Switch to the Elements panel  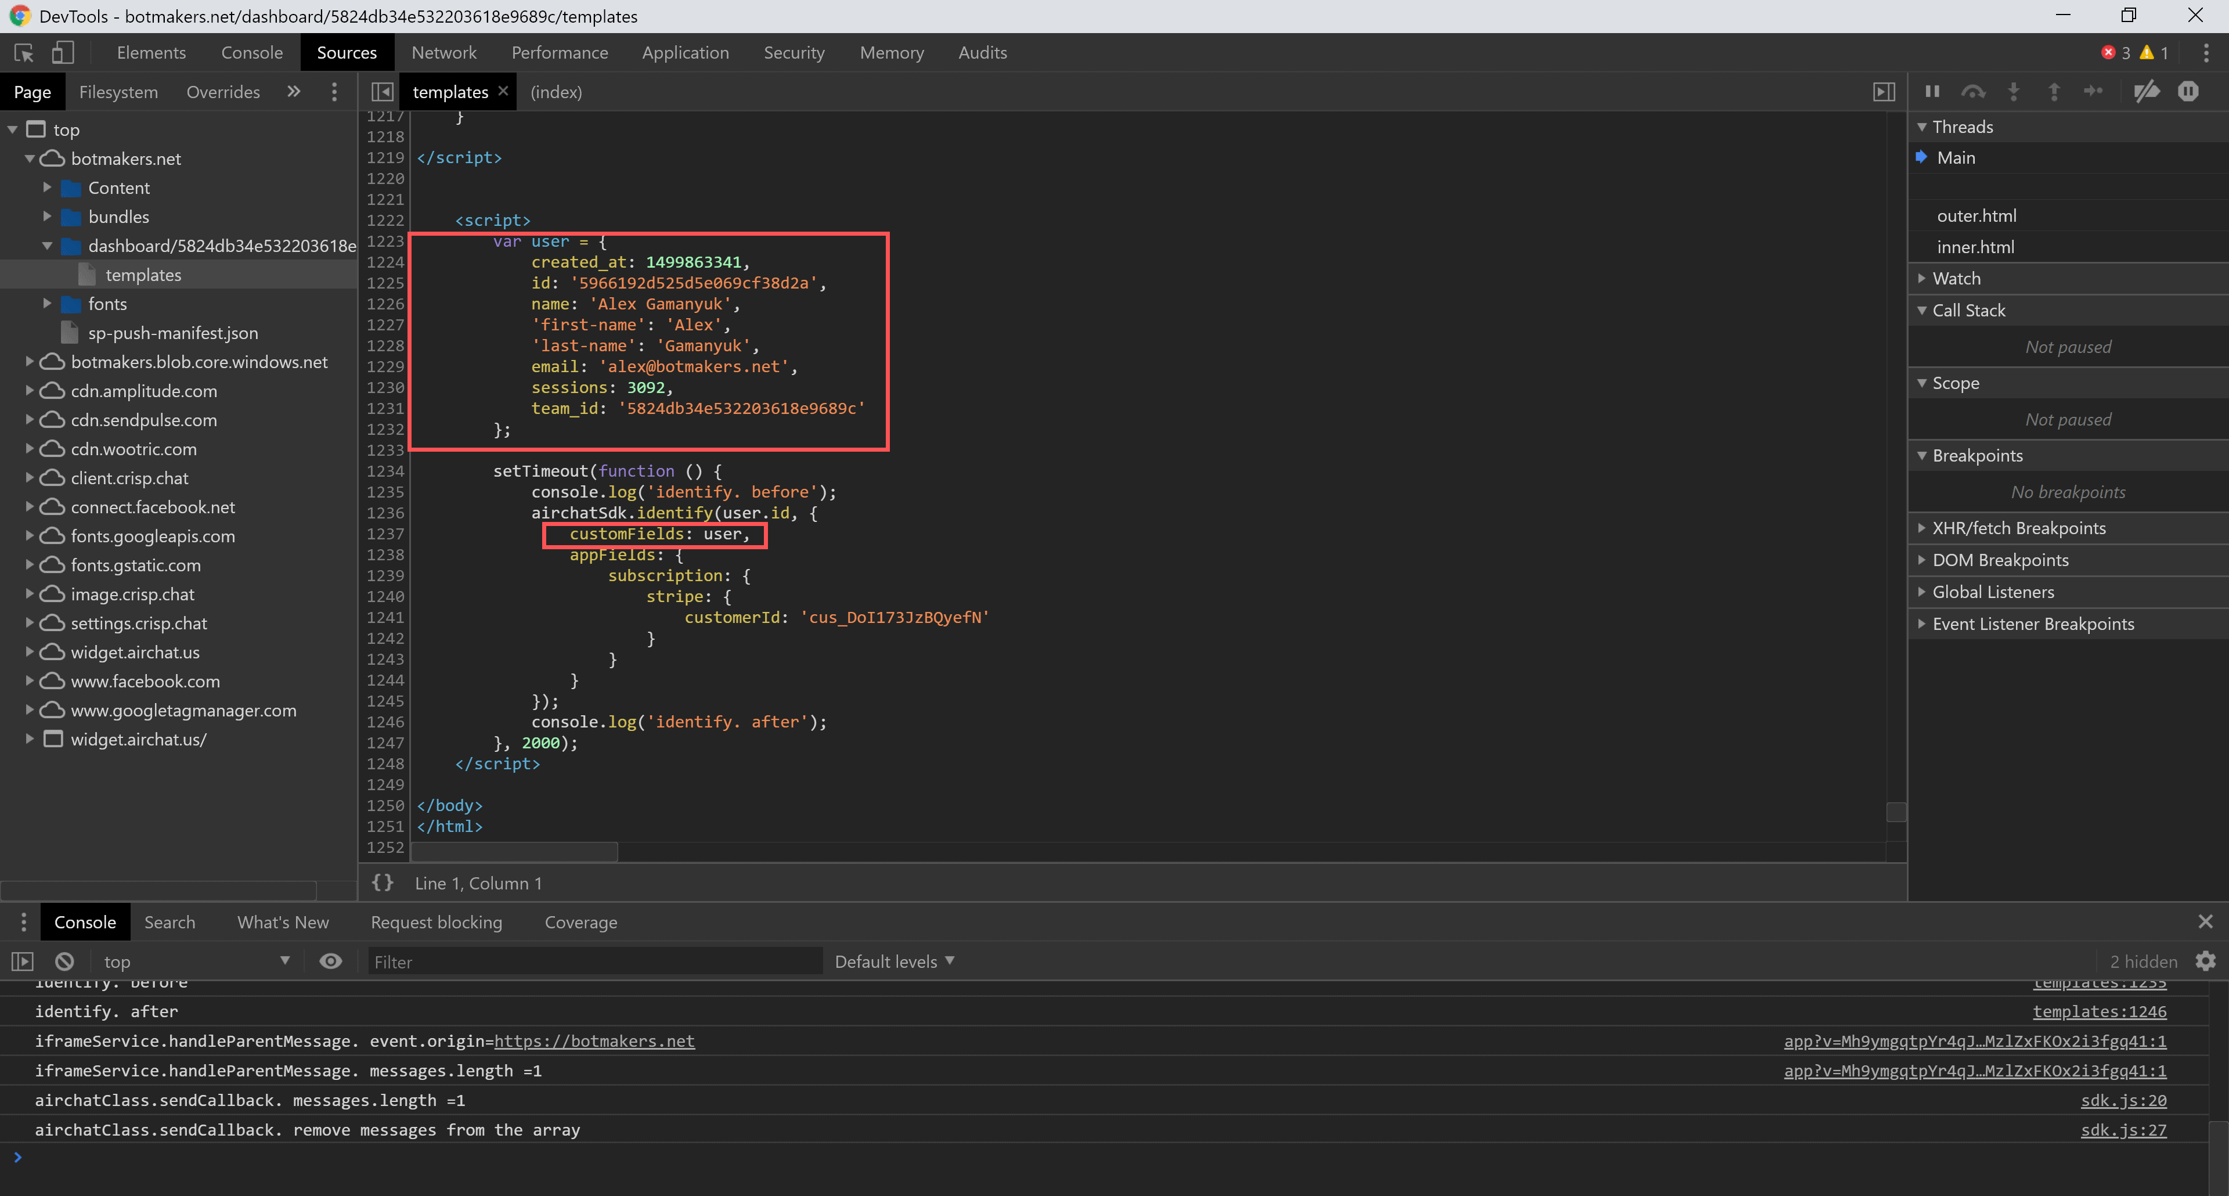(152, 53)
